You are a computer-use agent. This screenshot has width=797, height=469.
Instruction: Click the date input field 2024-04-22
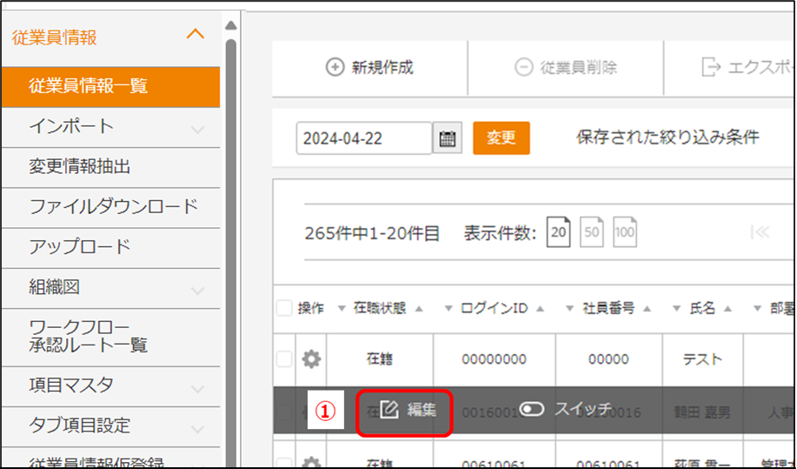[x=363, y=138]
